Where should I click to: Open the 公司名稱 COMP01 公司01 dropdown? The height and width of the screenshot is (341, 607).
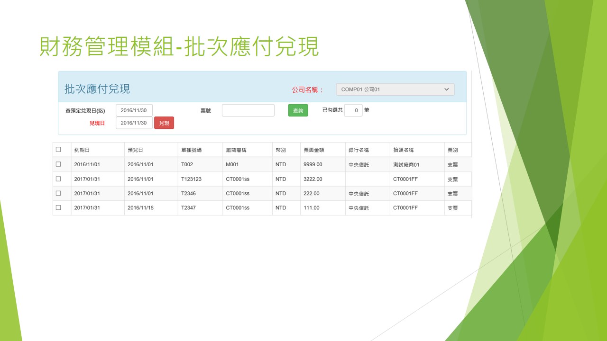(x=395, y=89)
